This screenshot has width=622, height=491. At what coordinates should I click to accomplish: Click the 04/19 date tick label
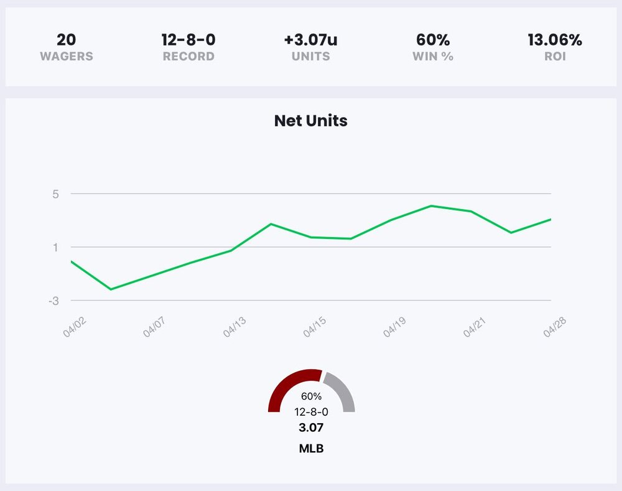pyautogui.click(x=394, y=327)
